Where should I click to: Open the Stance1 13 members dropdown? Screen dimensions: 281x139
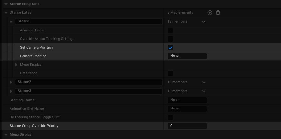pos(204,22)
